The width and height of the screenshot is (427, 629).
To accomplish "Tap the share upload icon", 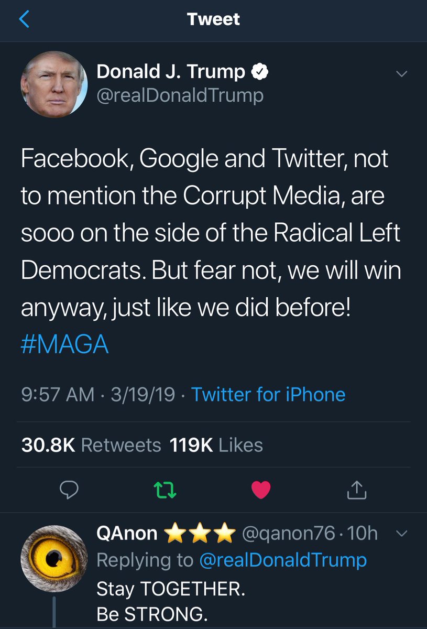I will point(356,490).
